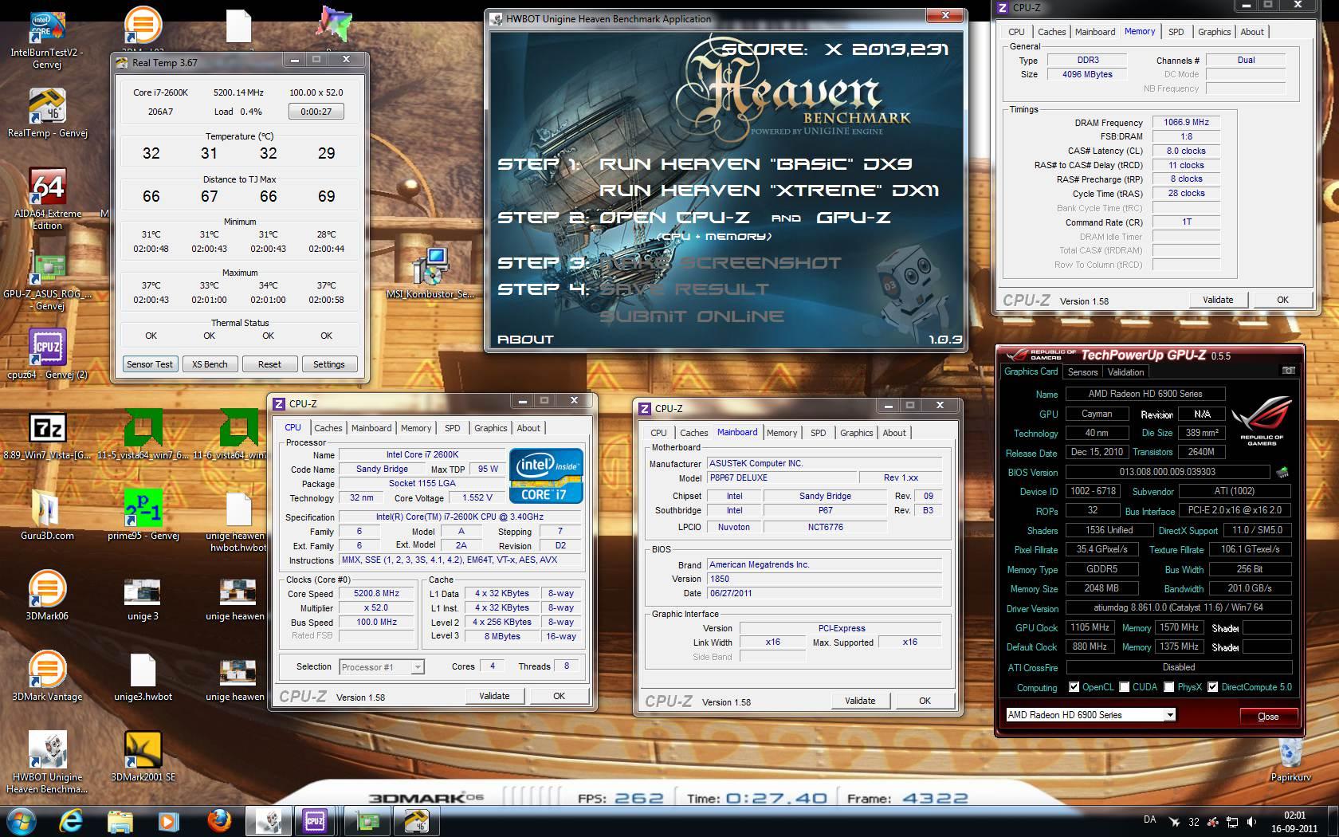The height and width of the screenshot is (837, 1339).
Task: Open the Sensors tab in GPU-Z
Action: click(x=1082, y=372)
